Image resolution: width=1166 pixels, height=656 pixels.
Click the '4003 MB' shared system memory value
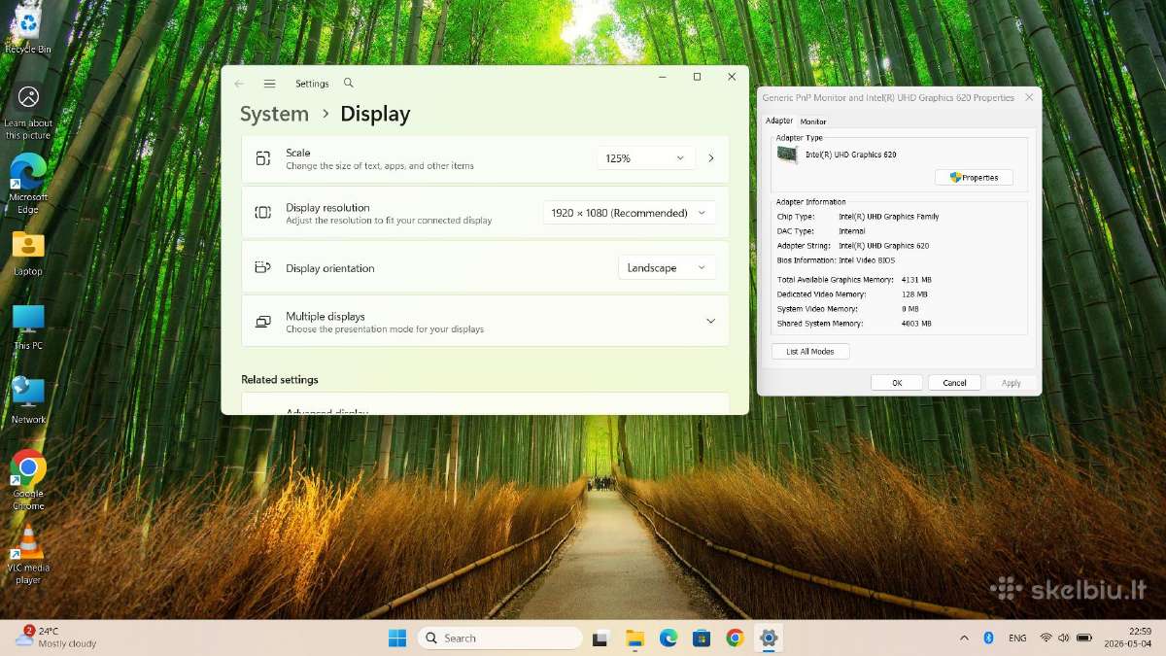pos(916,324)
